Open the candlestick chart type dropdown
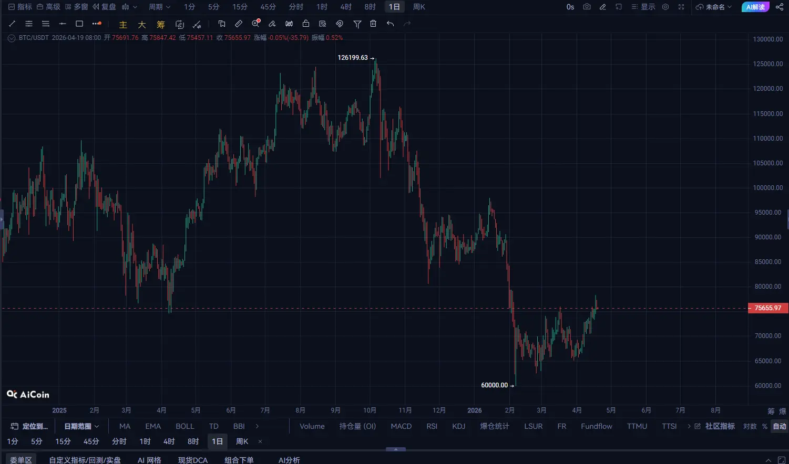This screenshot has height=464, width=789. pyautogui.click(x=129, y=7)
